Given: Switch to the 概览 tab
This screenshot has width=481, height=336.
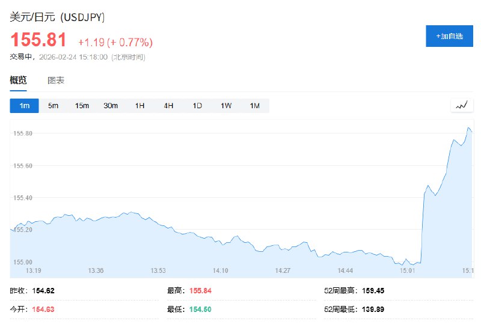Looking at the screenshot, I should click(x=18, y=81).
